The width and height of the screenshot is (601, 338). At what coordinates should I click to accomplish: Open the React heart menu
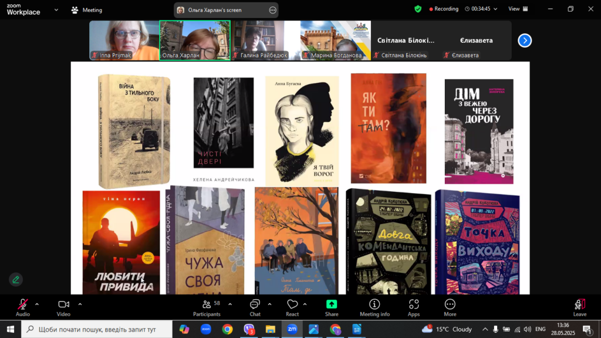pyautogui.click(x=292, y=307)
